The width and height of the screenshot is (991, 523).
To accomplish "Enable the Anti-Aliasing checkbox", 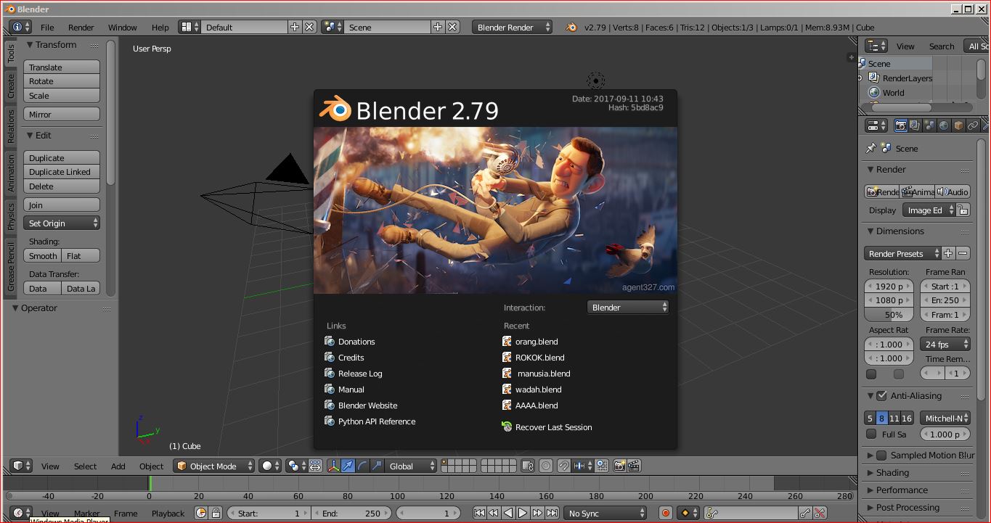I will [x=881, y=395].
